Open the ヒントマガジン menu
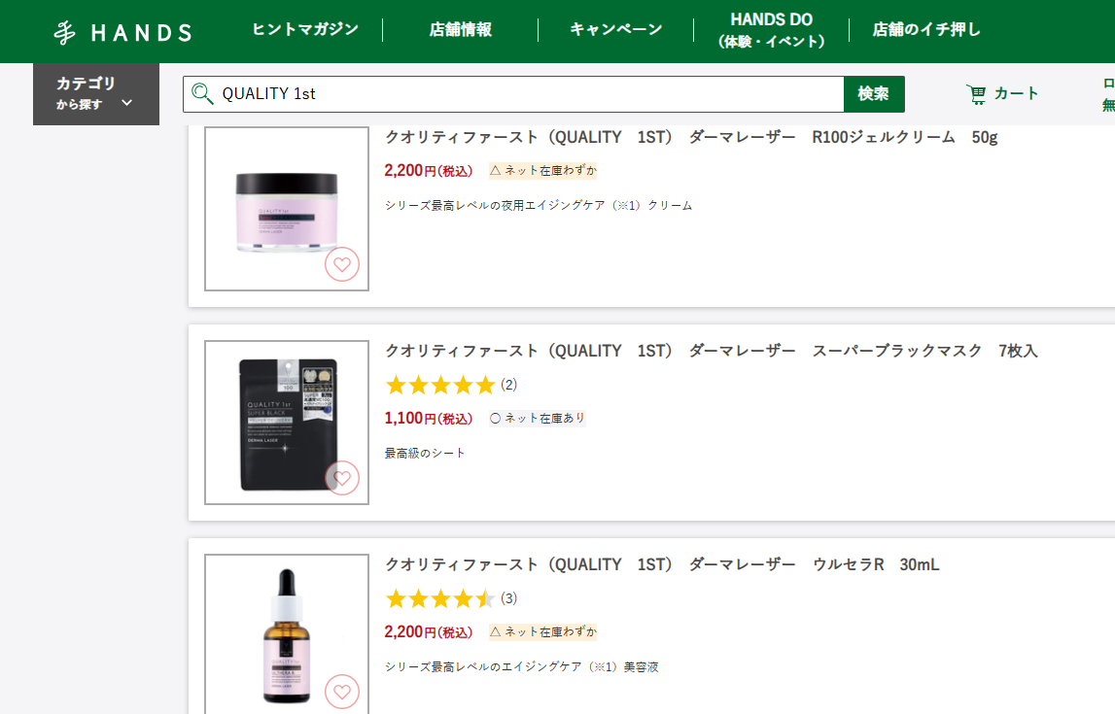 (x=305, y=29)
